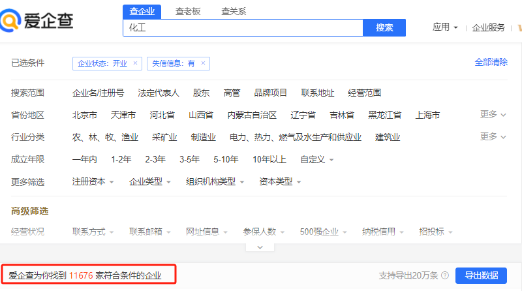Expand more industry categories with 更多
This screenshot has width=522, height=291.
pyautogui.click(x=493, y=136)
